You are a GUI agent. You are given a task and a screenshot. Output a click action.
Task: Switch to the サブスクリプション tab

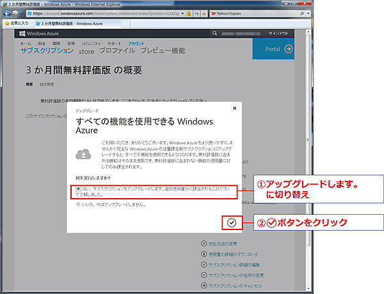coord(47,50)
